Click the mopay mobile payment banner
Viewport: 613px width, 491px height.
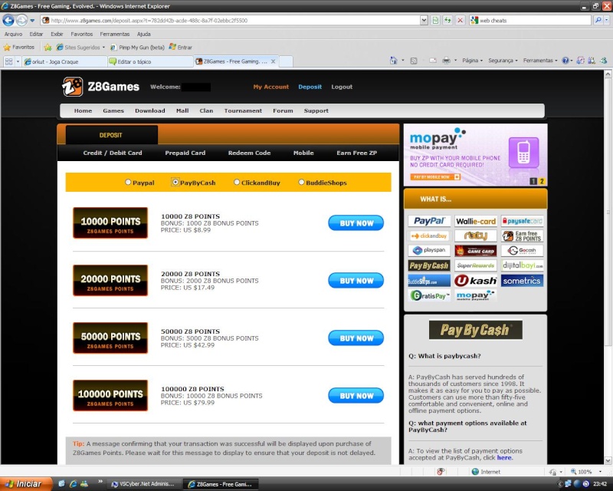coord(475,155)
